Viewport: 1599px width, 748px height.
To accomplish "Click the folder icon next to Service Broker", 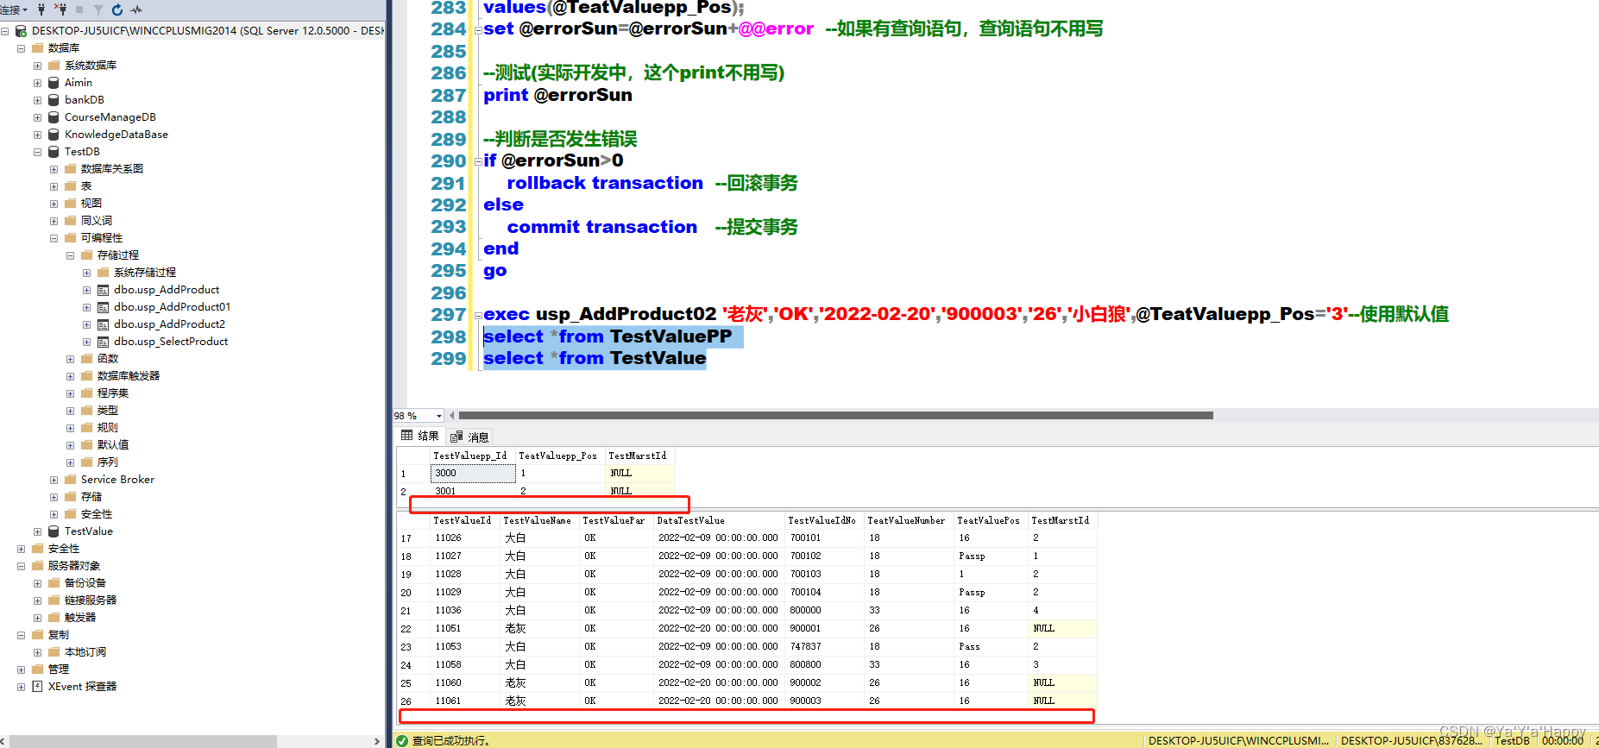I will pos(71,480).
